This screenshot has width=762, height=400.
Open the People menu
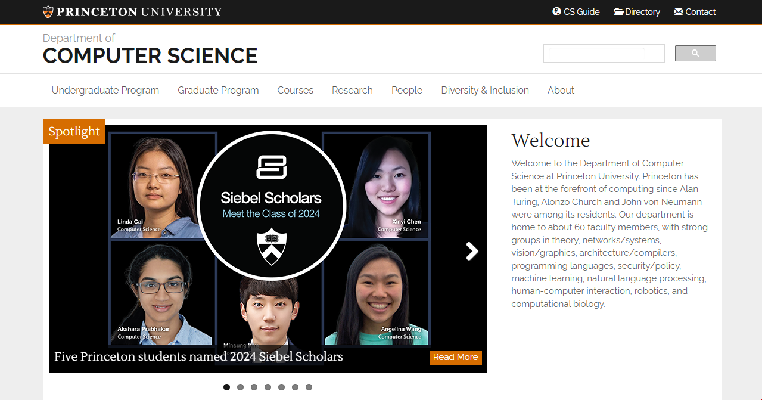(407, 90)
